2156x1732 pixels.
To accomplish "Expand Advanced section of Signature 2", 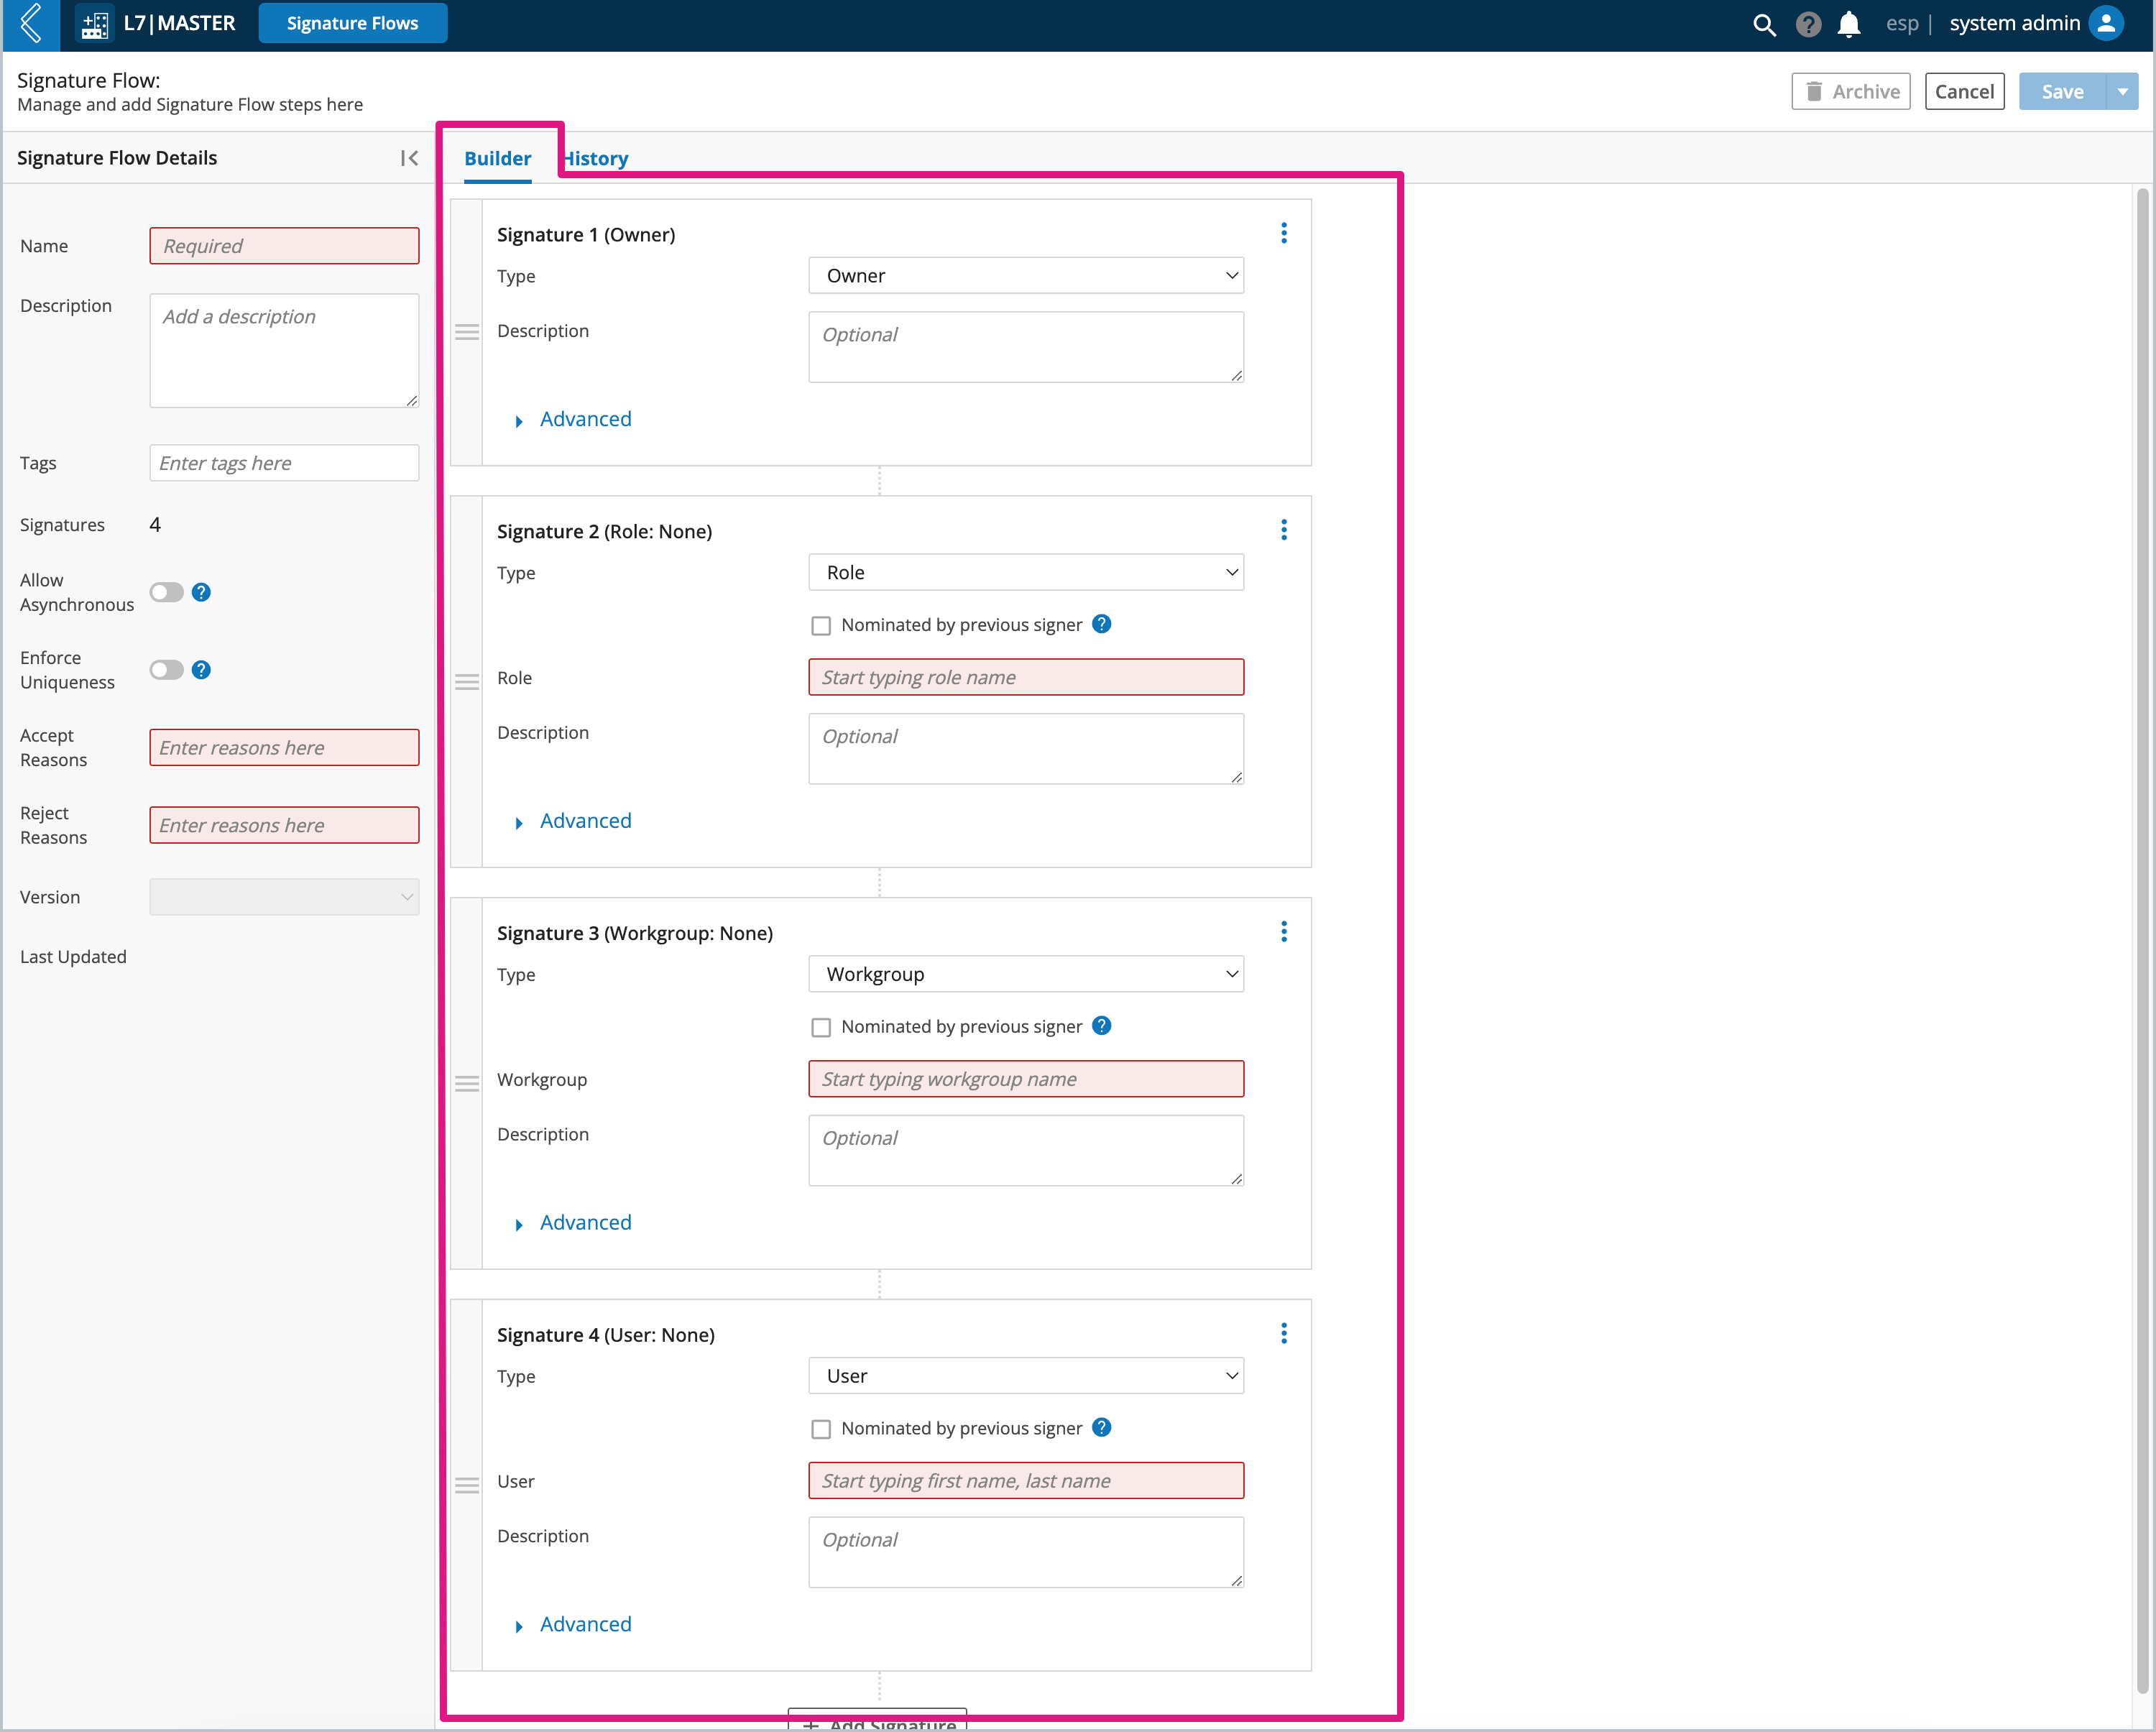I will [574, 822].
